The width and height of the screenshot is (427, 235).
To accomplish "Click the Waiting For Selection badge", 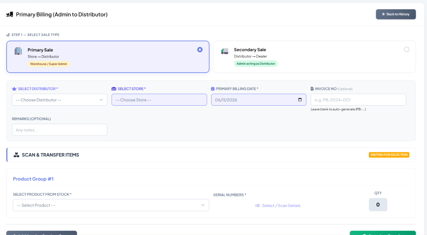I will (x=389, y=155).
